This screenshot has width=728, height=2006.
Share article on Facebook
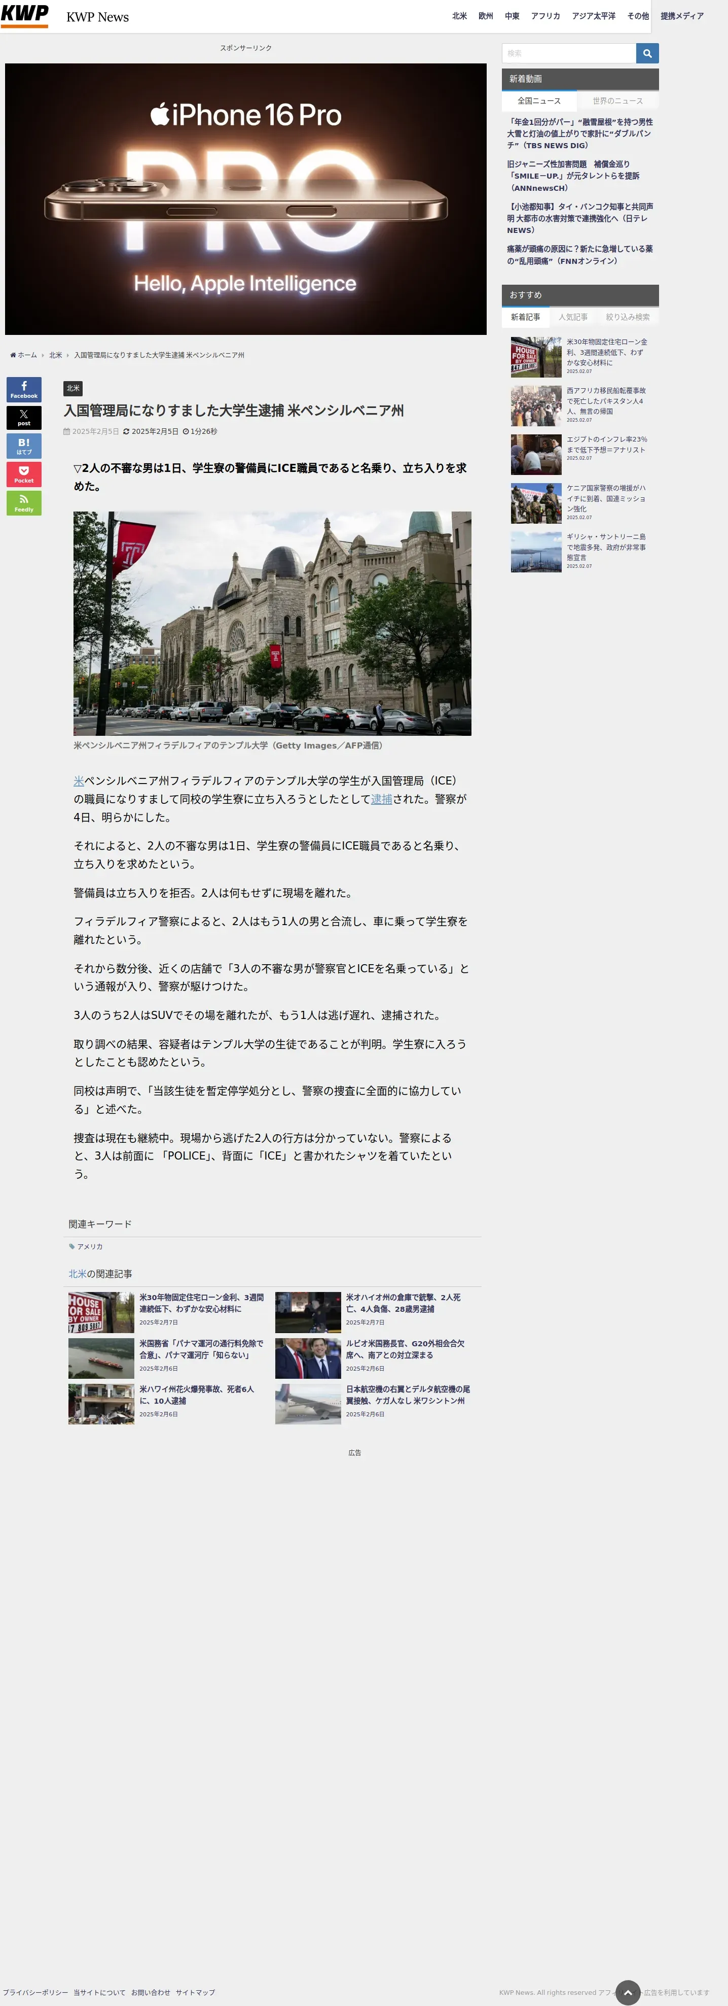tap(24, 389)
